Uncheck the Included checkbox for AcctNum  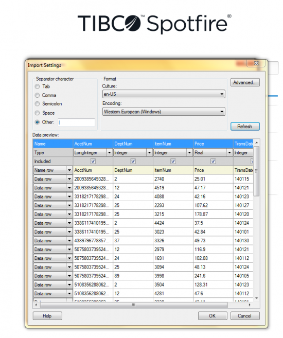pos(93,161)
